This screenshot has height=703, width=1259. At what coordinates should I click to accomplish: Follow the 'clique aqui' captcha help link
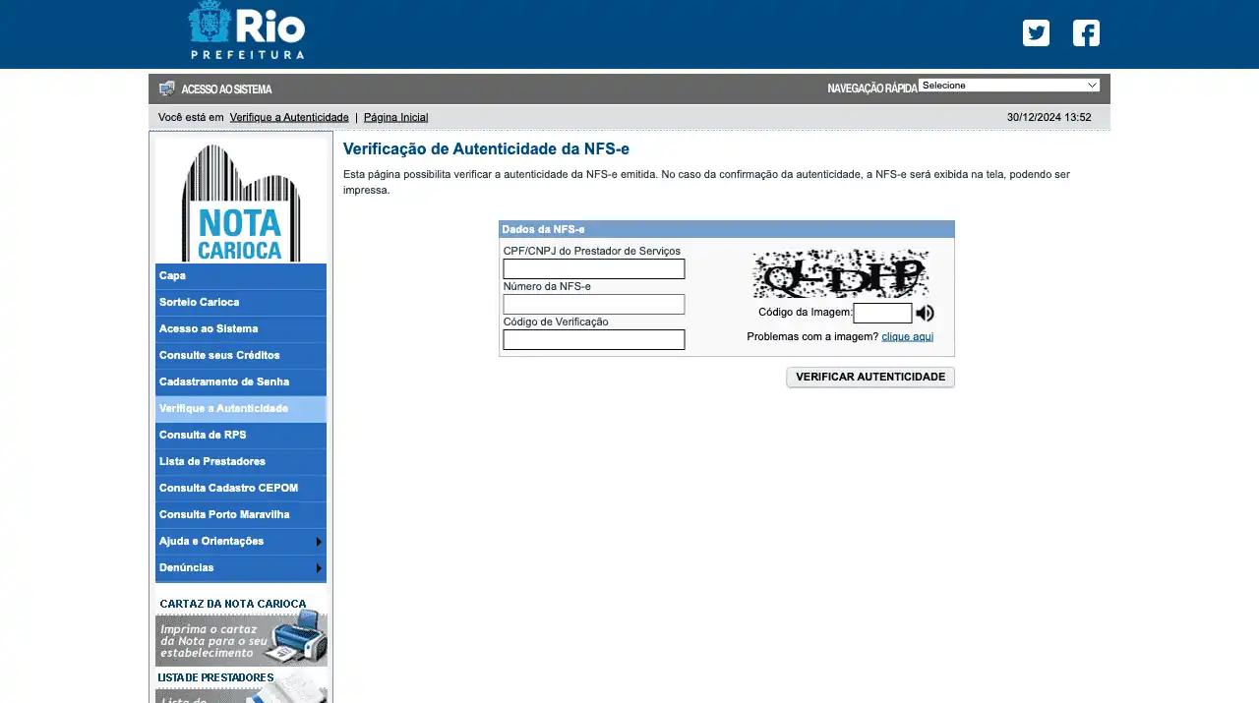click(x=907, y=336)
